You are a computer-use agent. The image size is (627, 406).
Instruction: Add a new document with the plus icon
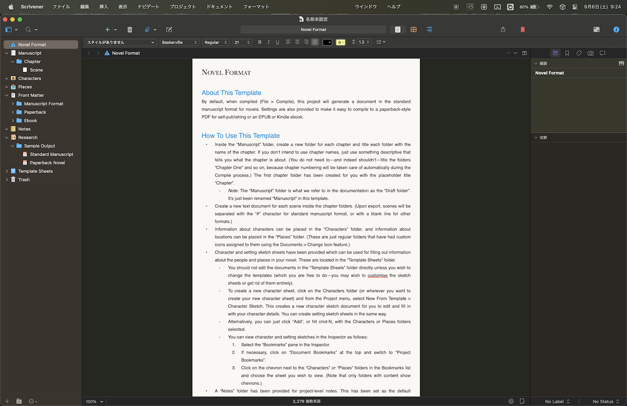click(x=108, y=29)
